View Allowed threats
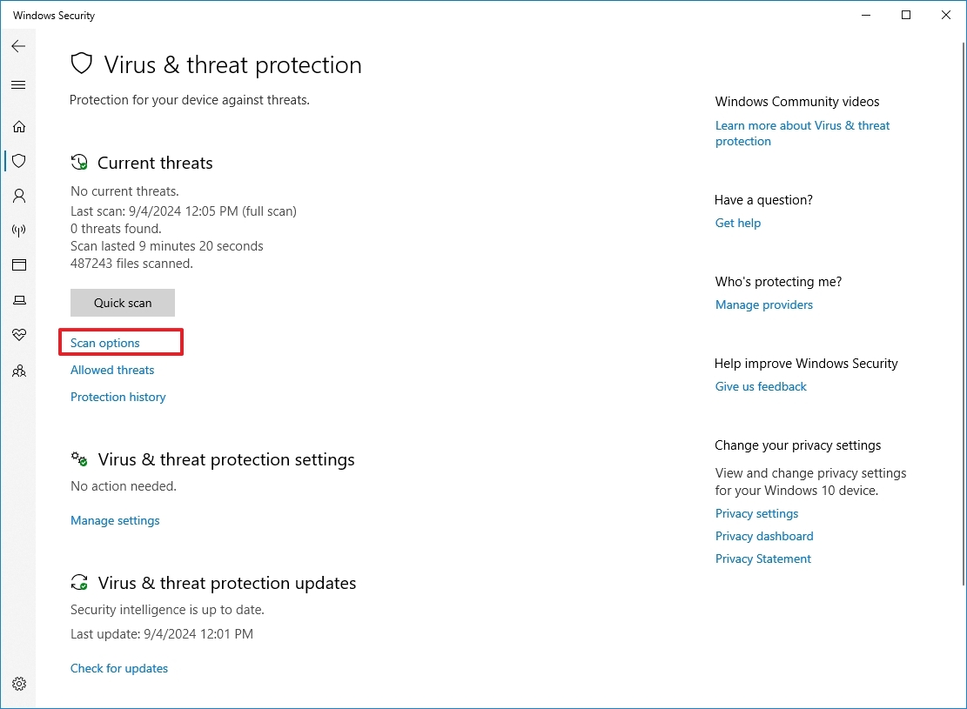 click(112, 370)
